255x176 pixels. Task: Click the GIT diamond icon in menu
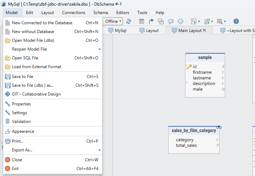[x=7, y=94]
